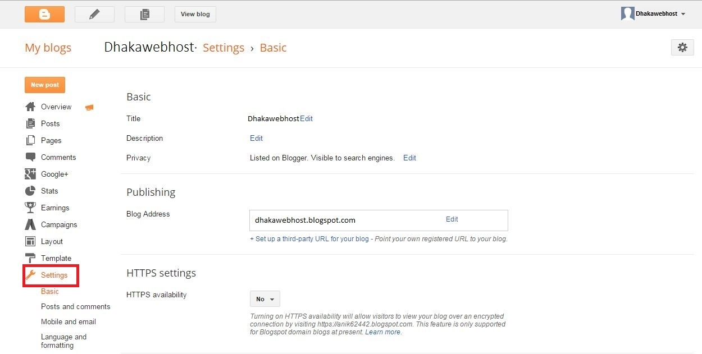
Task: Edit the blog address dhakawebhost.blogspot.com
Action: [452, 219]
